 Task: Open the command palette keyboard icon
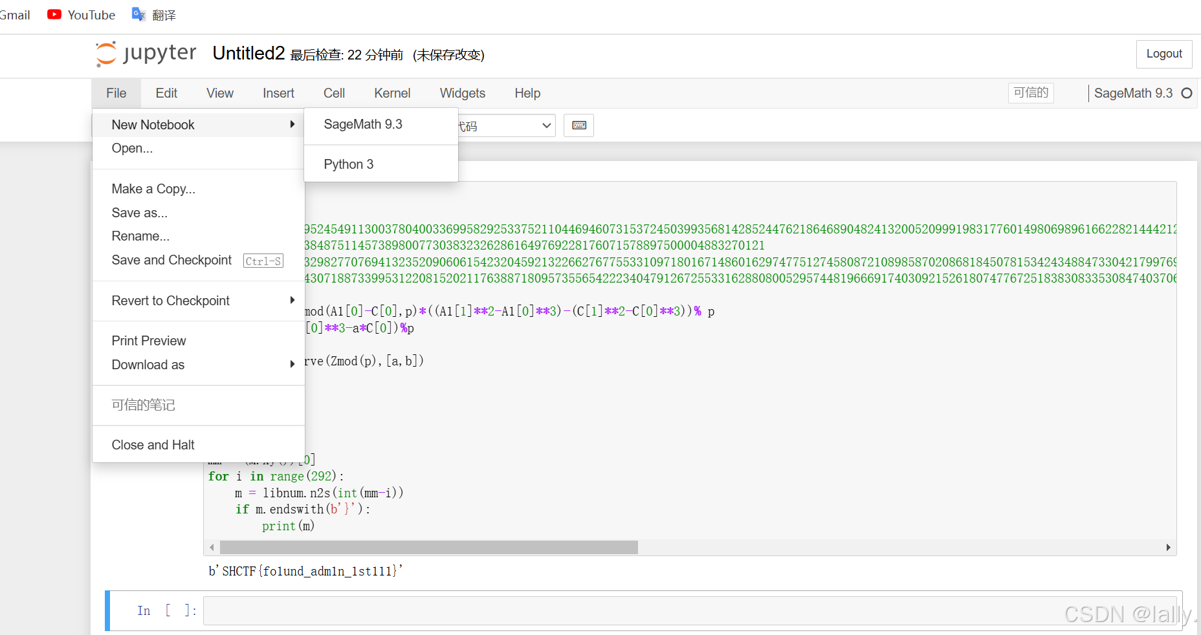[578, 125]
